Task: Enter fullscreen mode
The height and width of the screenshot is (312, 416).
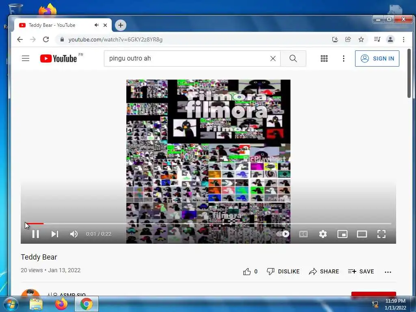Action: pos(381,234)
